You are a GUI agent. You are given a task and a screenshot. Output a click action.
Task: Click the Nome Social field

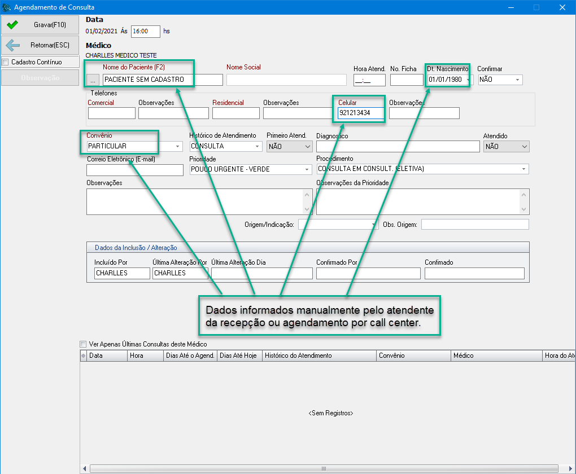tap(286, 80)
